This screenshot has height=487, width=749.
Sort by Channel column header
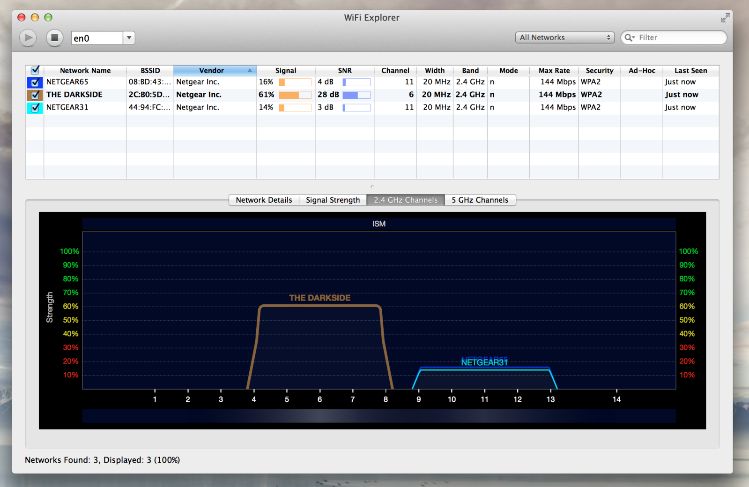(x=395, y=71)
